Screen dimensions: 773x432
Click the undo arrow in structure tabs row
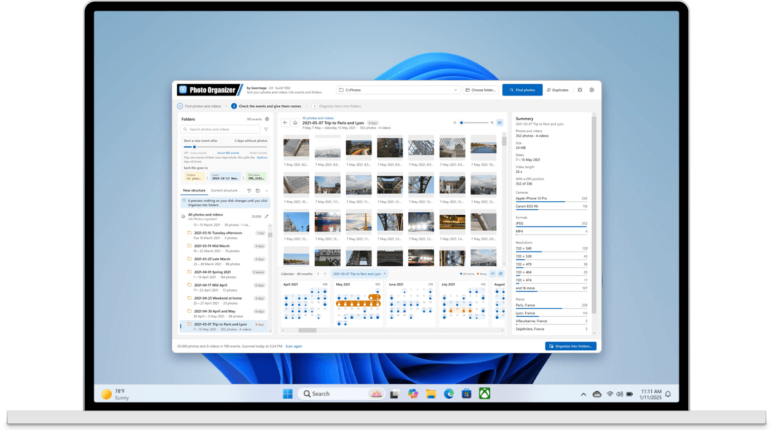(x=249, y=191)
